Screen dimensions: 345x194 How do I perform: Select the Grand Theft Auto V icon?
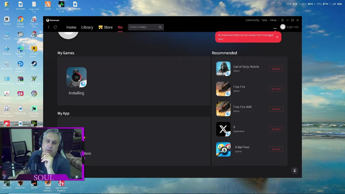pyautogui.click(x=34, y=82)
